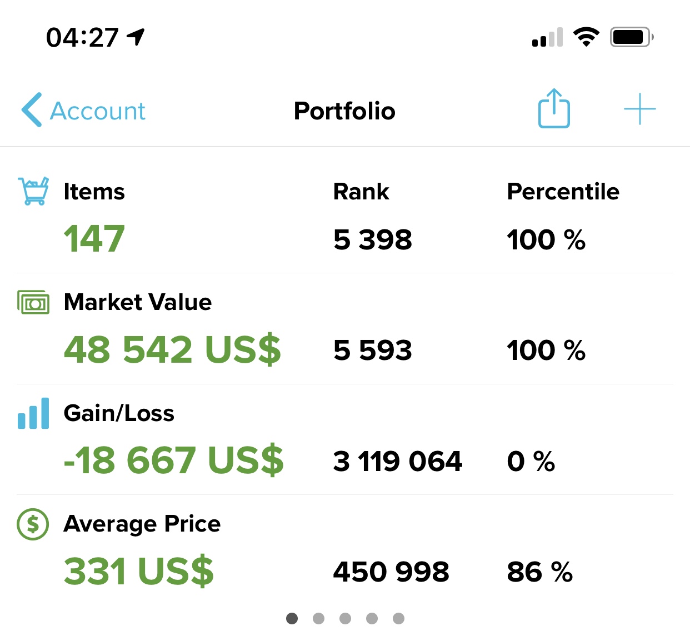The width and height of the screenshot is (690, 631).
Task: Tap the back chevron arrow
Action: (32, 109)
